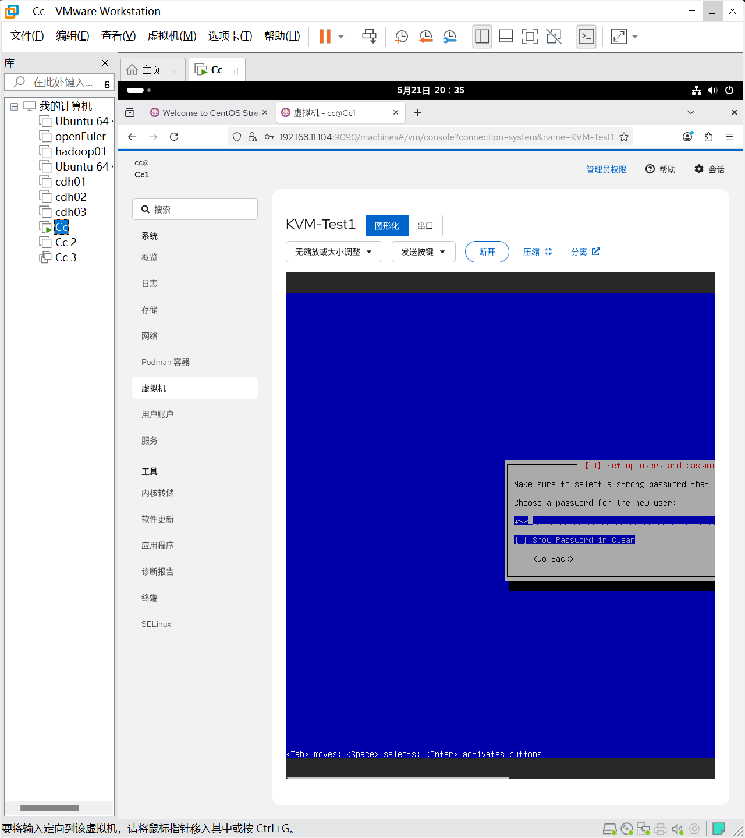The image size is (745, 838).
Task: Click the 压缩 link
Action: (537, 252)
